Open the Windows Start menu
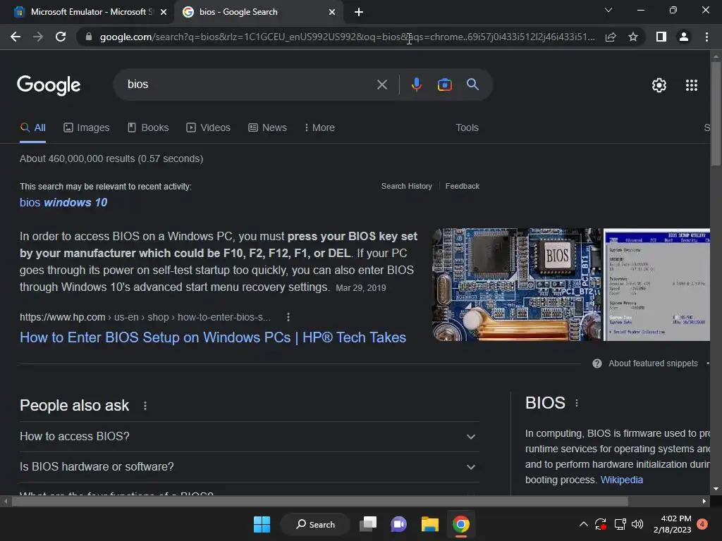 tap(262, 524)
